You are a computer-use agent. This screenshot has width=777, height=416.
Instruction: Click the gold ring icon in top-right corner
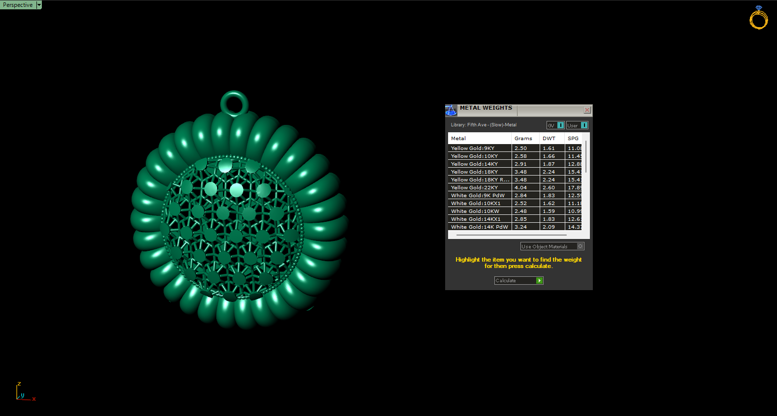[x=758, y=18]
